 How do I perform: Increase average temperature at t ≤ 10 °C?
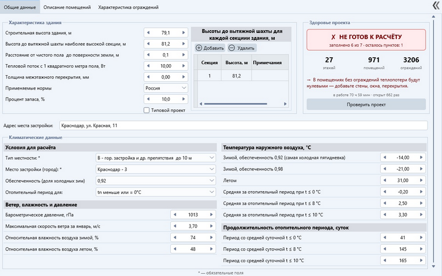click(421, 215)
